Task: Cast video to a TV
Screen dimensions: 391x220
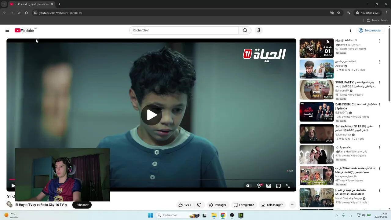Action: 278,186
